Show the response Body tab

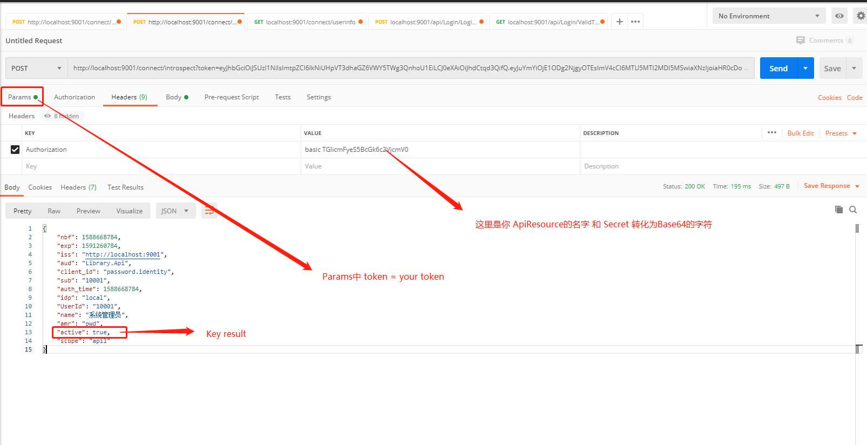12,187
